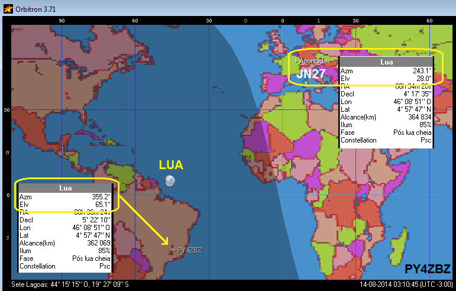Click the 14-08-2014 03:10:45 clock in status bar
This screenshot has height=291, width=456.
[406, 284]
